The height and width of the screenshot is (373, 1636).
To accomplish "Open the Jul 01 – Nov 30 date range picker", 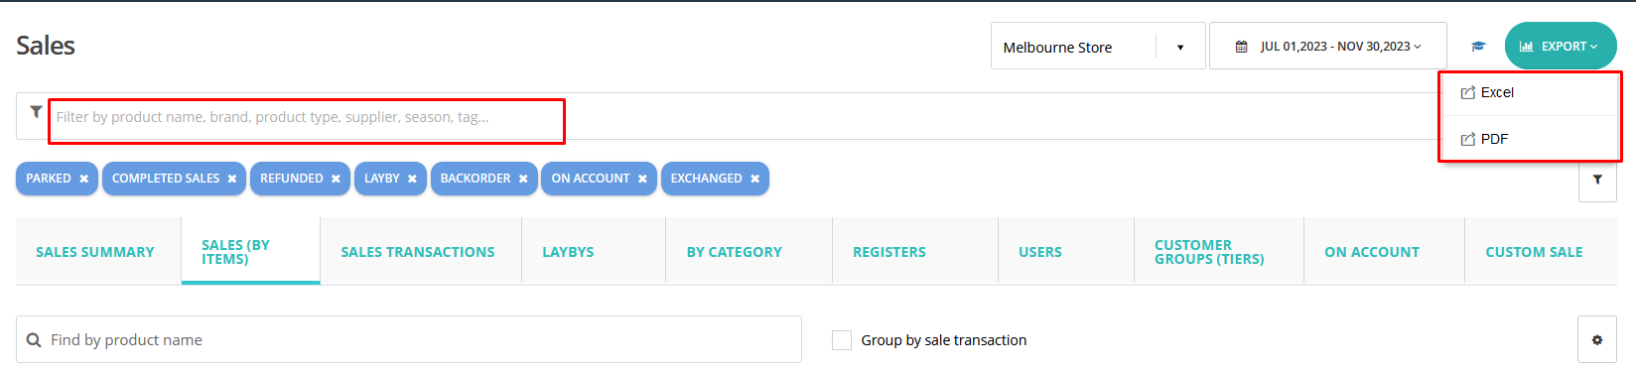I will (1328, 47).
